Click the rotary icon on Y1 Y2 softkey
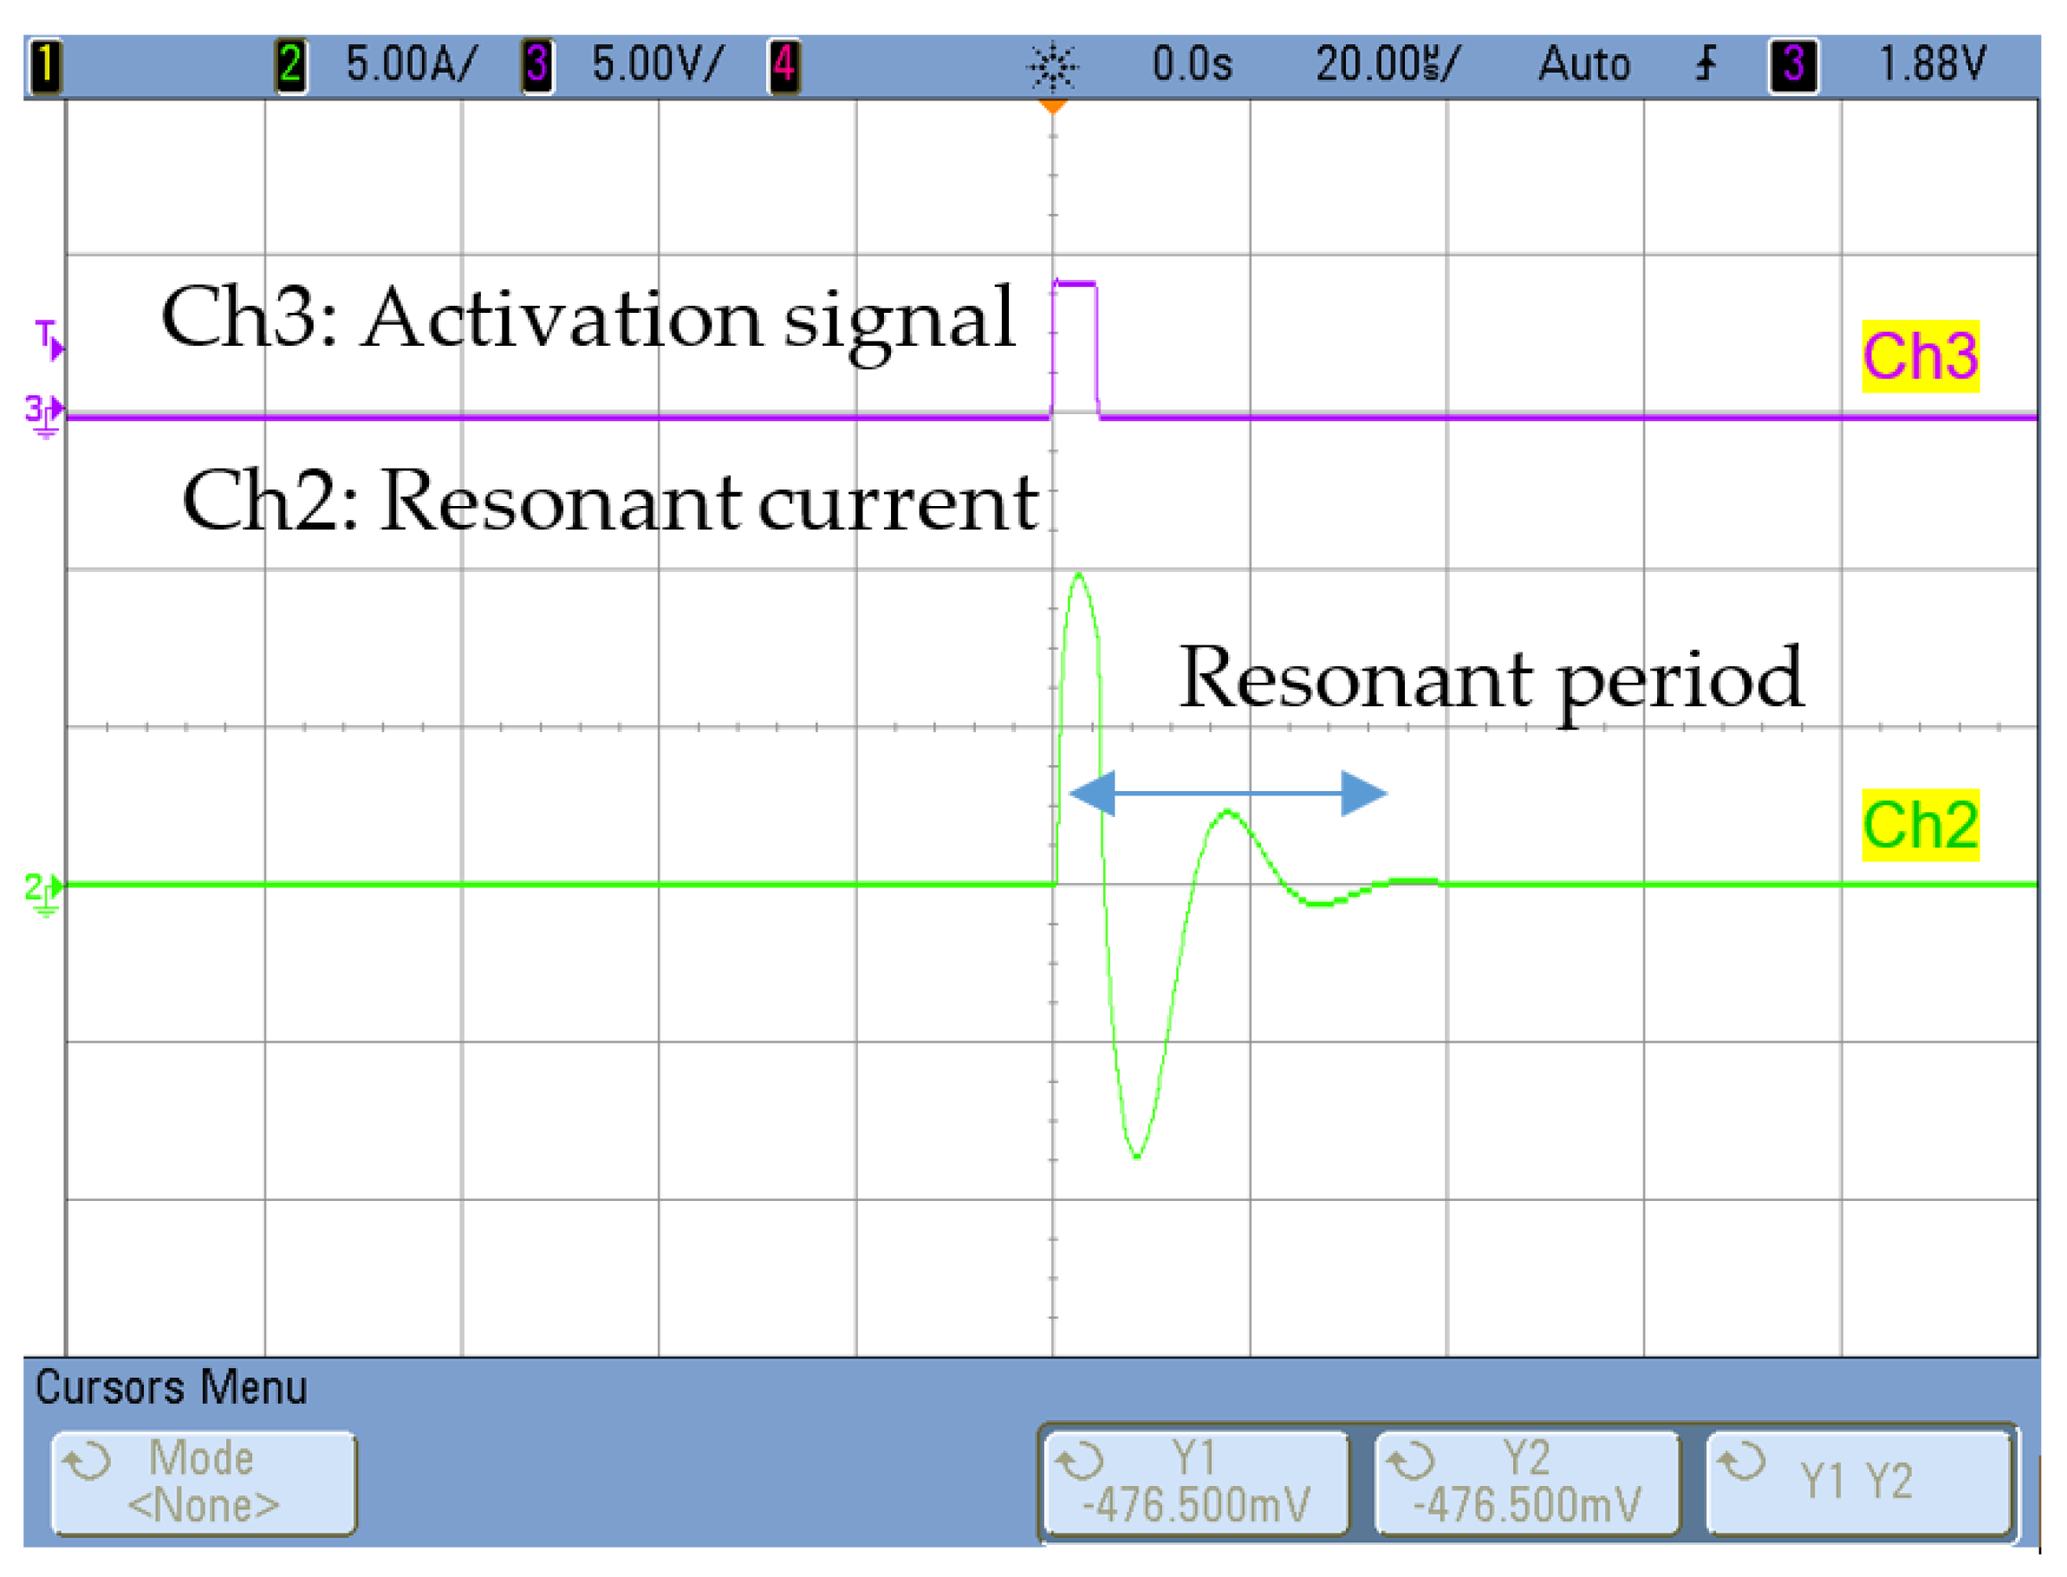 click(1741, 1462)
